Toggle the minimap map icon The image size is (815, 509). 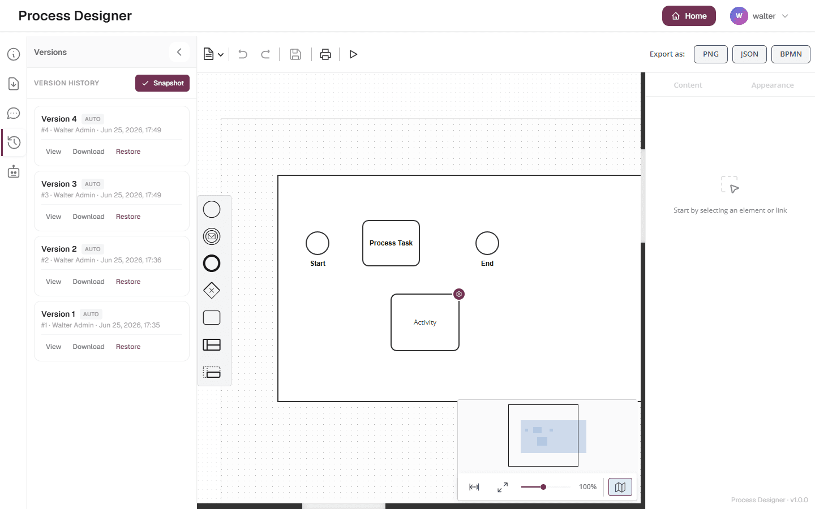point(620,487)
